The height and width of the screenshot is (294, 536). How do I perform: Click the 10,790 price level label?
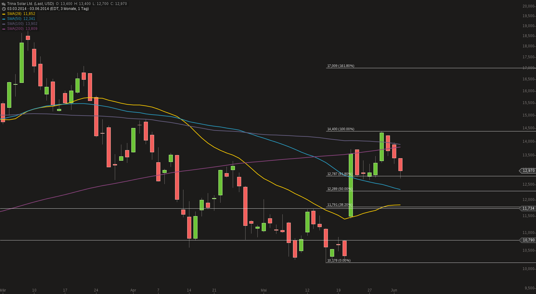coord(528,240)
